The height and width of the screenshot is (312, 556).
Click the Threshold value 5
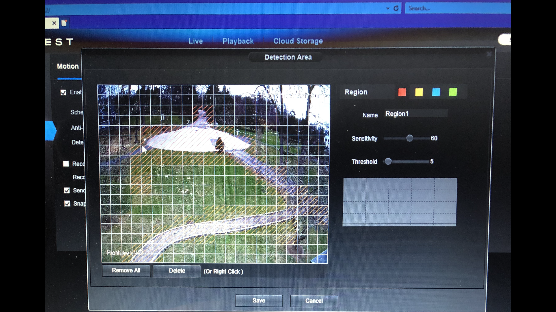pos(432,161)
